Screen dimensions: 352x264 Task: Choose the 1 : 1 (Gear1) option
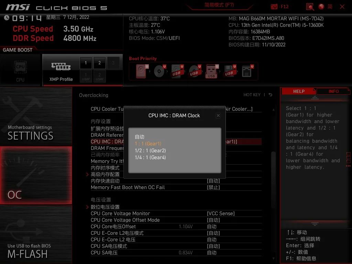click(x=148, y=144)
